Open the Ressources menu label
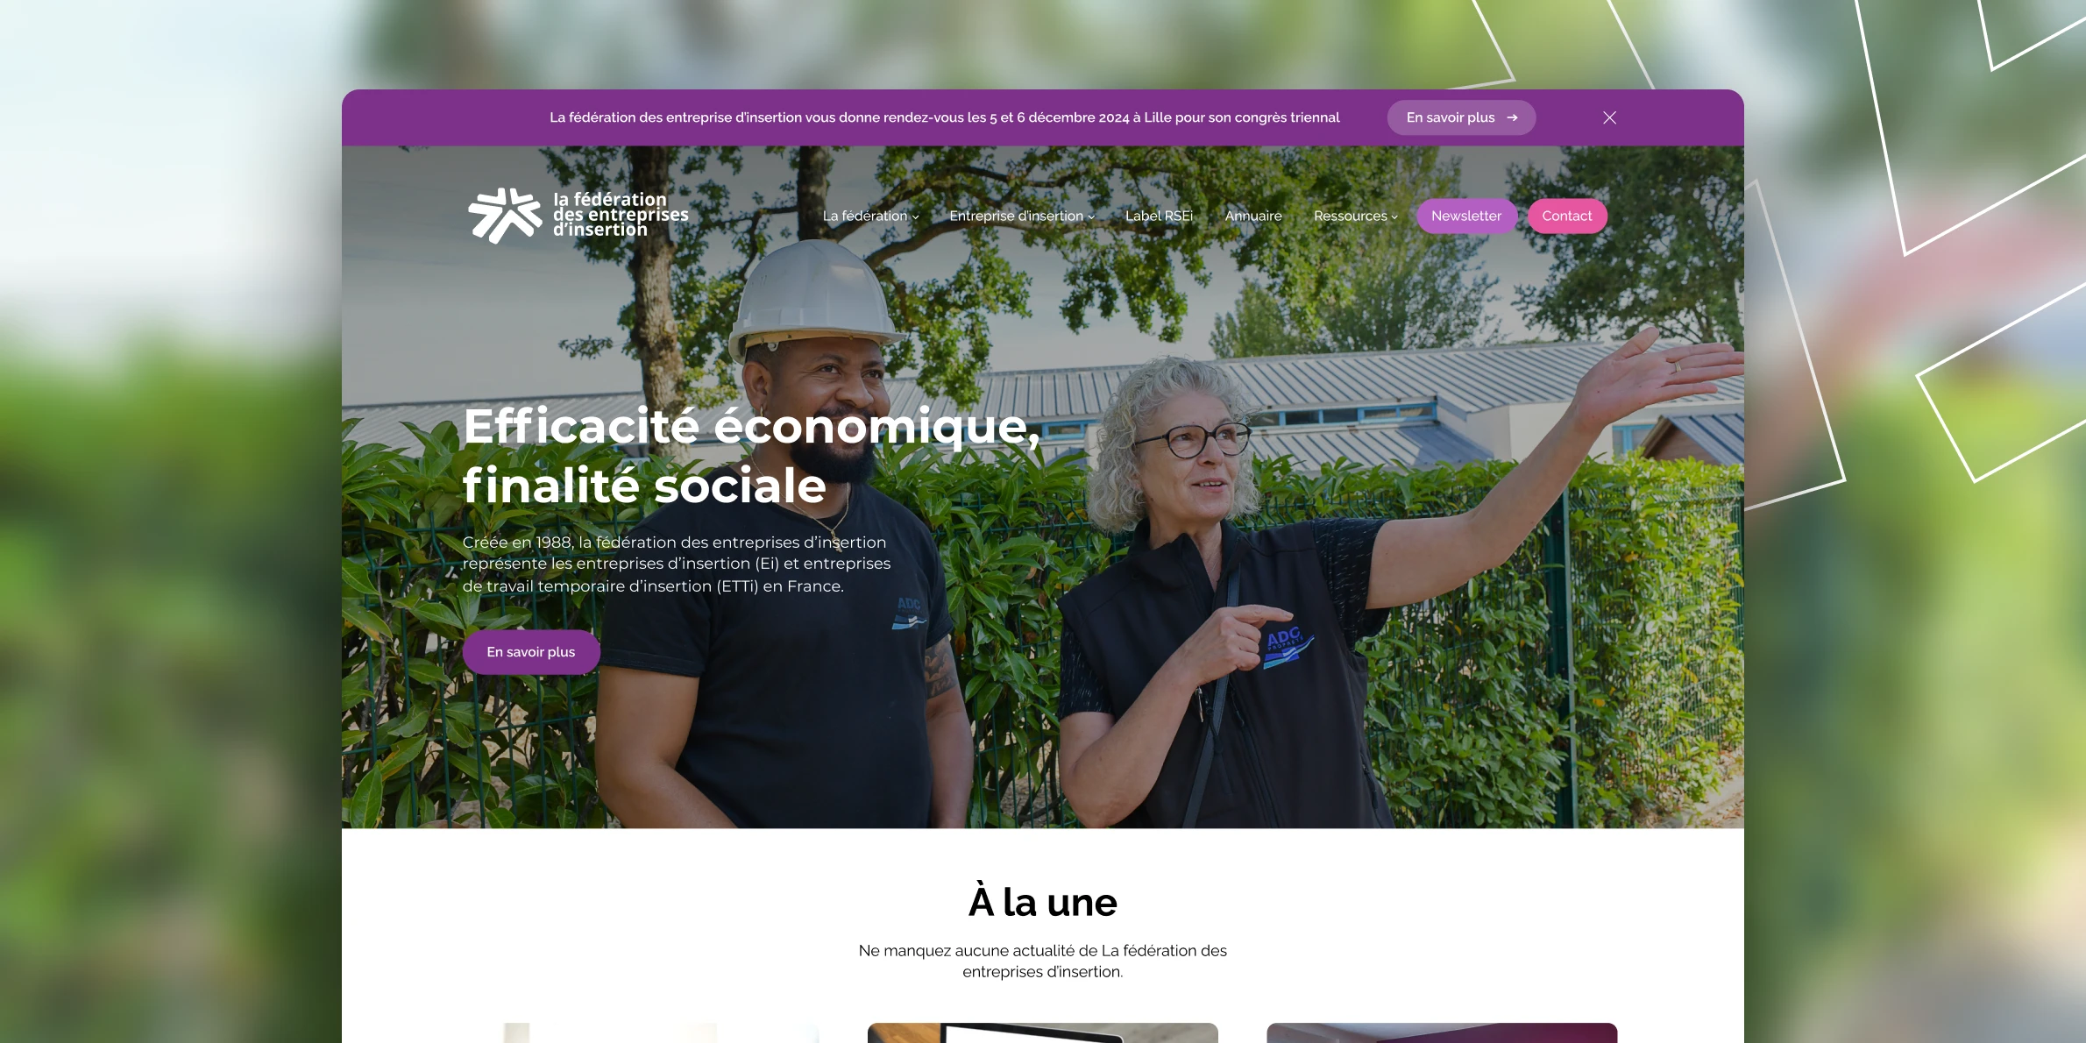This screenshot has height=1043, width=2086. 1351,216
